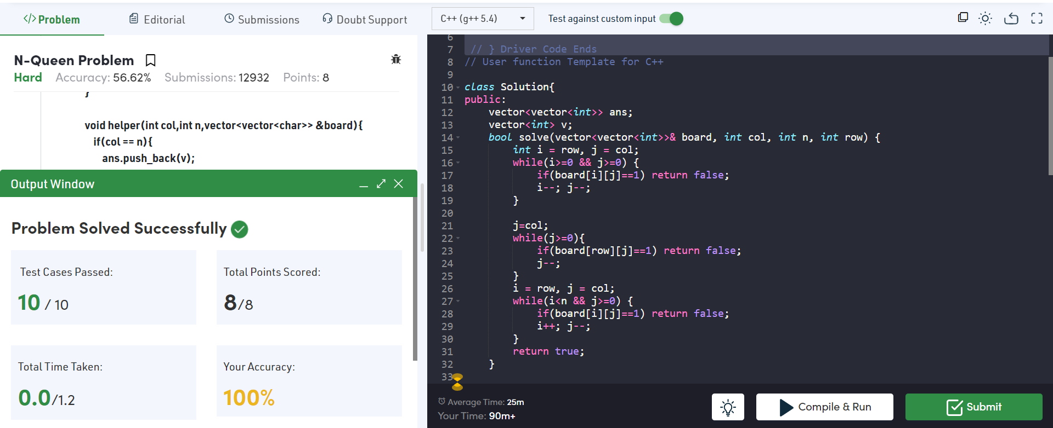The height and width of the screenshot is (428, 1053).
Task: Click the 'class Solution{' code line
Action: pos(509,87)
